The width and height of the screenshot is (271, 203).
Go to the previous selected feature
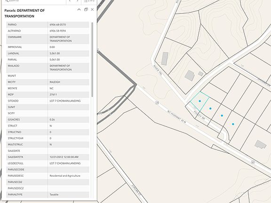click(70, 0)
